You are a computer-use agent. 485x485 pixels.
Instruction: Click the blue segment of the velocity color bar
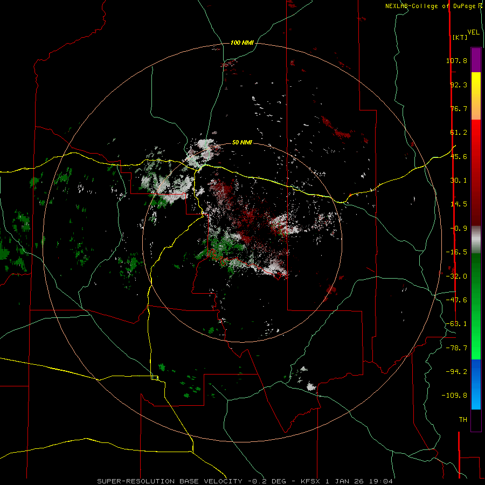click(476, 384)
